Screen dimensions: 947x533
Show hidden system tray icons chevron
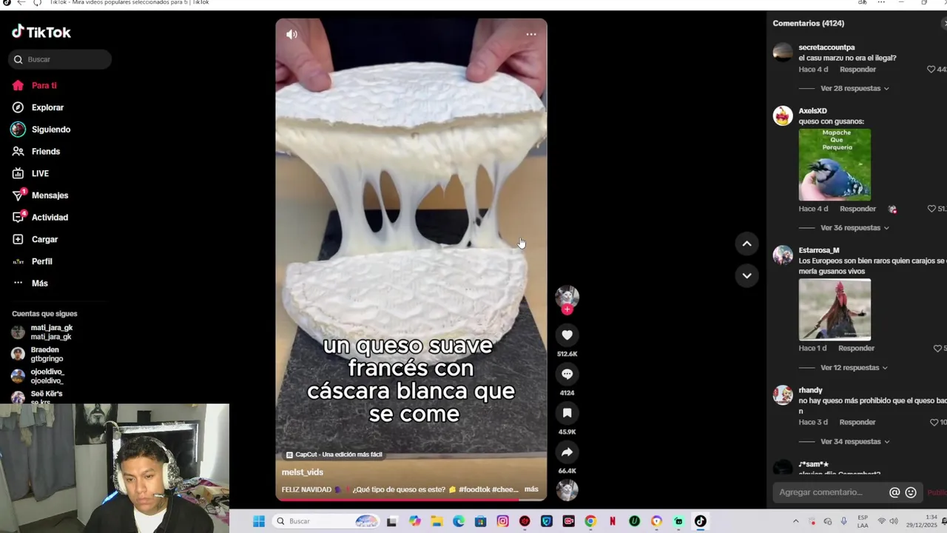(796, 521)
